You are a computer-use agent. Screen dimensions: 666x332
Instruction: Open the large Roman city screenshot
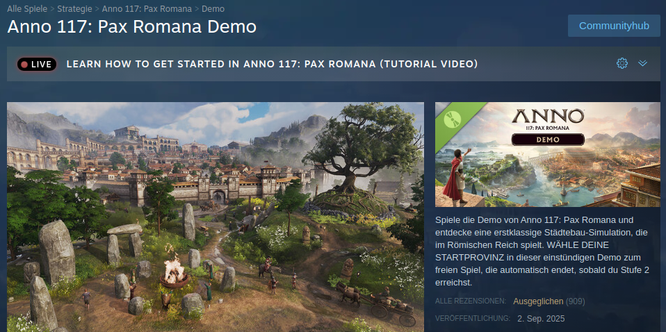coord(216,217)
